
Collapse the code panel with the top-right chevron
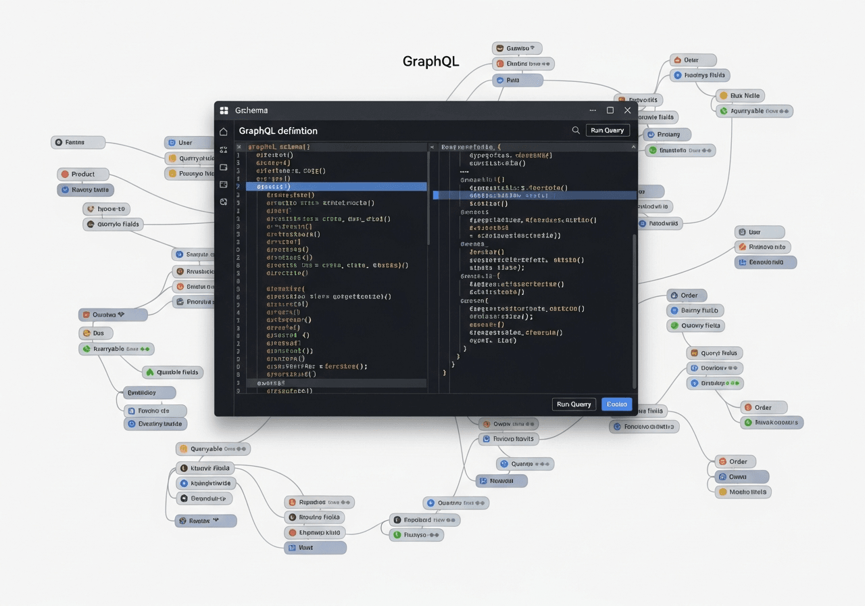633,146
